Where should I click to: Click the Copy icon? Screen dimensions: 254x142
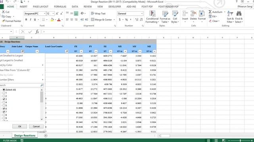tap(3, 17)
